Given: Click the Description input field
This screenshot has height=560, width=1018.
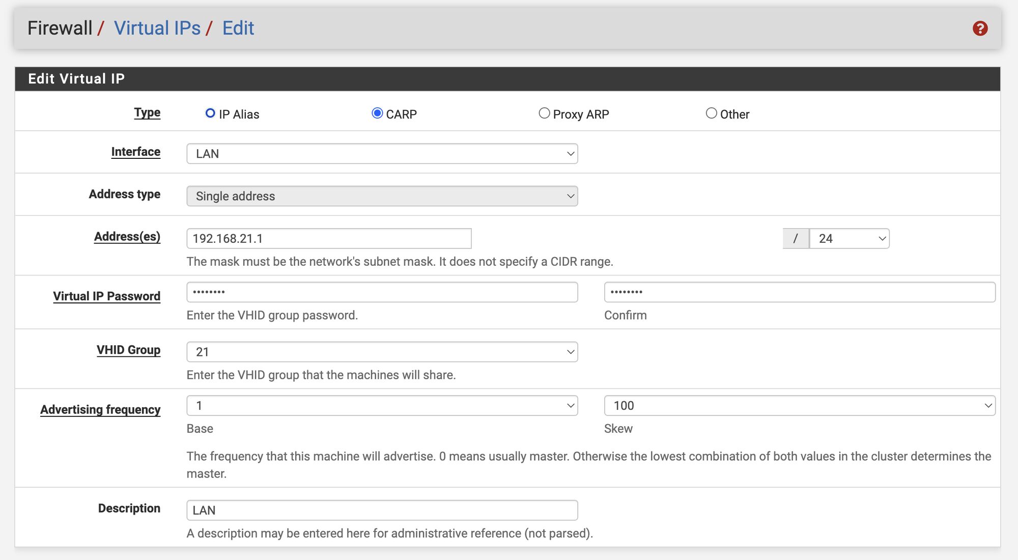Looking at the screenshot, I should [382, 510].
